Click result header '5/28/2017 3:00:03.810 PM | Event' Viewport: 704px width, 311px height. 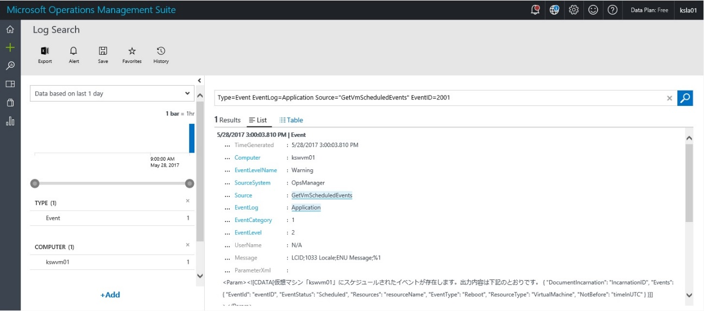(261, 135)
